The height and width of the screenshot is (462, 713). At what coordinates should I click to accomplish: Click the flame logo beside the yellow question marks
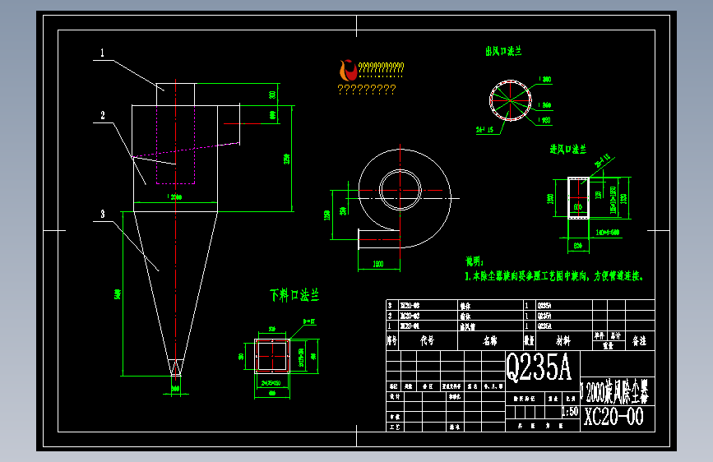click(348, 70)
